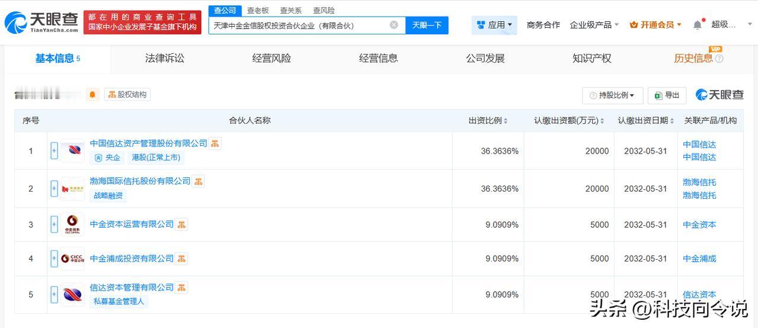Click the 股权结构 button
758x328 pixels.
point(128,94)
